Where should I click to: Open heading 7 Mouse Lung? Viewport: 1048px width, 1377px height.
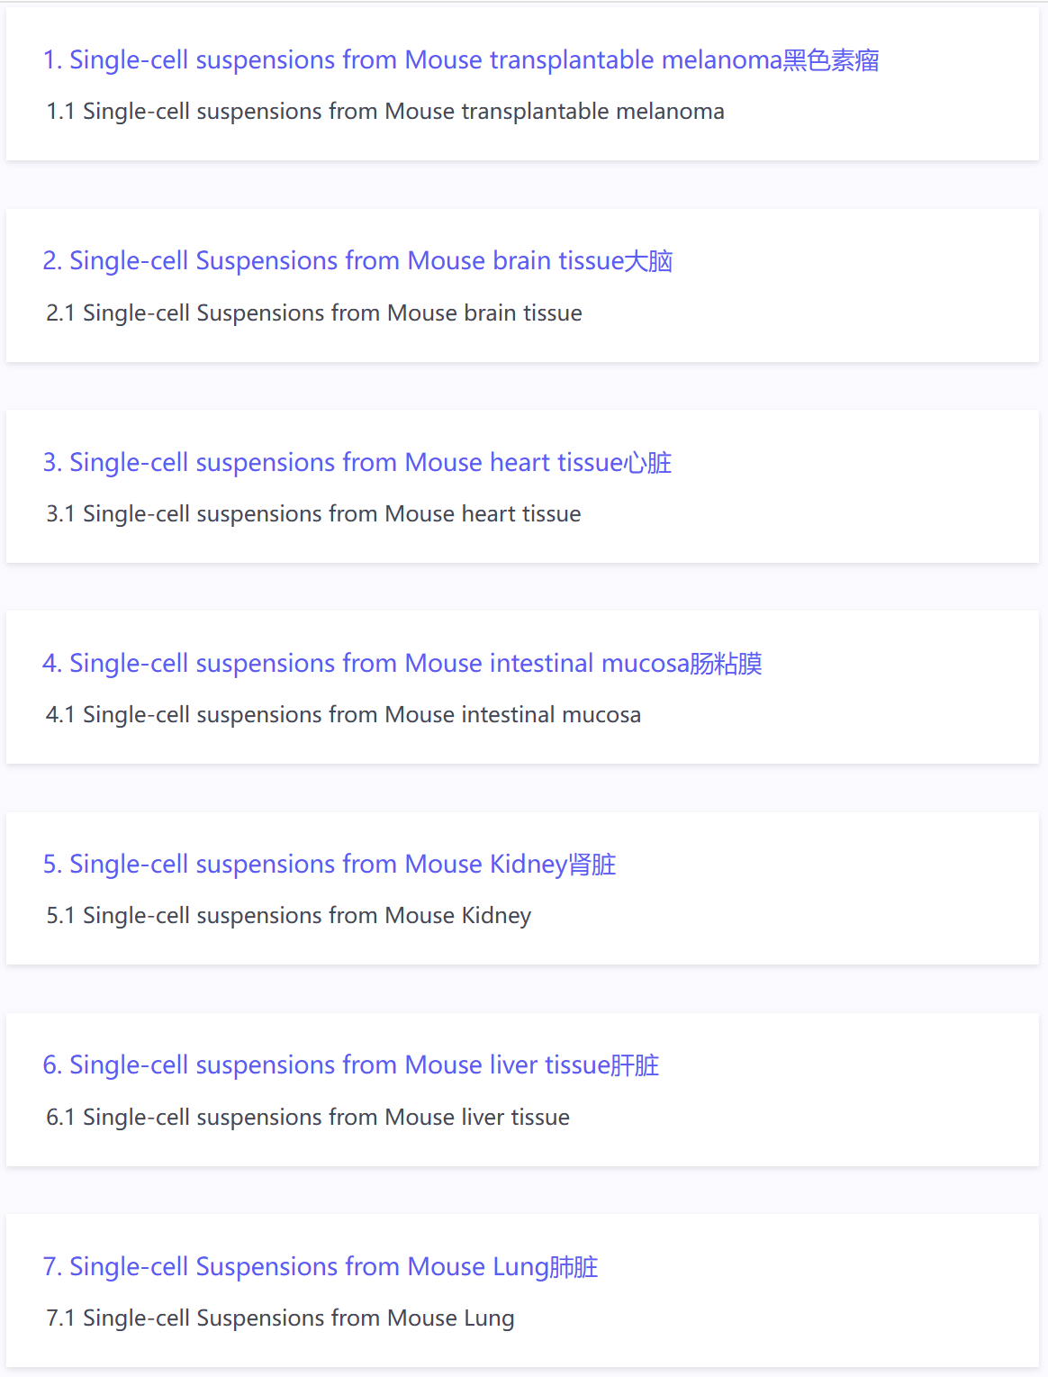click(x=321, y=1267)
